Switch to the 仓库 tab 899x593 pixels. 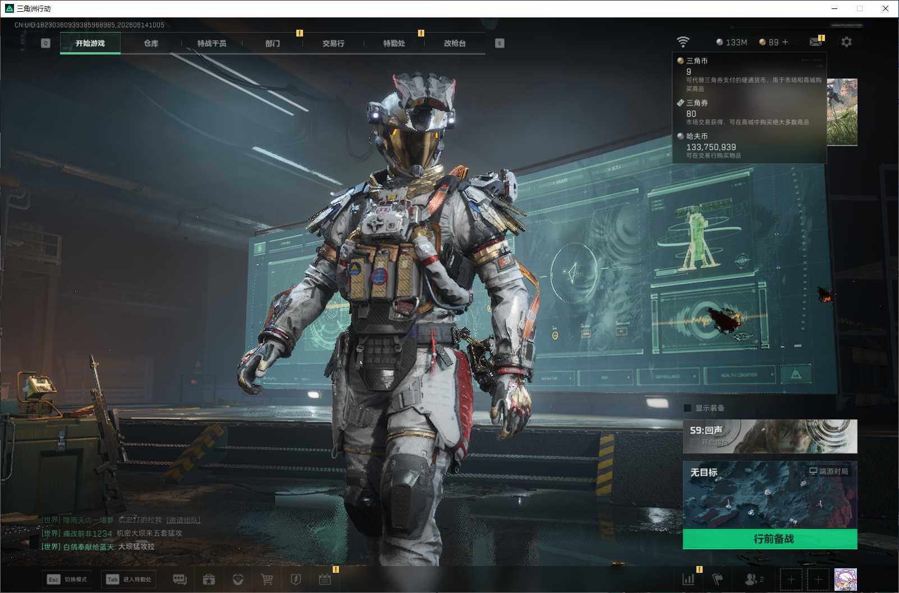pyautogui.click(x=151, y=43)
